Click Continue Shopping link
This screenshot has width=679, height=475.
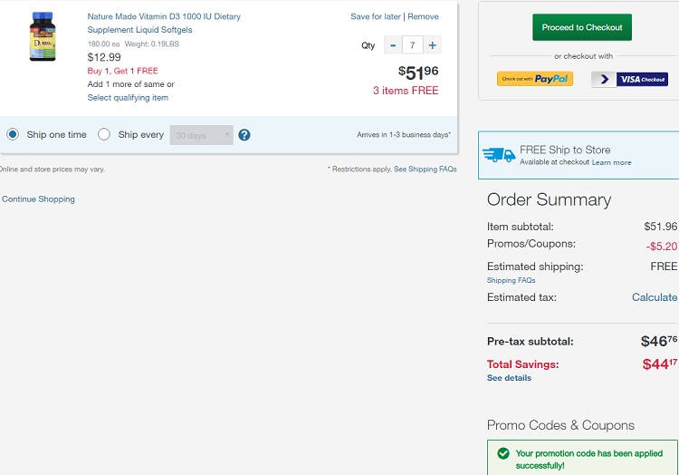(x=38, y=199)
